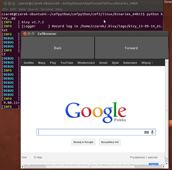Open the terminal File menu
Screen dimensions: 172x170
point(5,9)
